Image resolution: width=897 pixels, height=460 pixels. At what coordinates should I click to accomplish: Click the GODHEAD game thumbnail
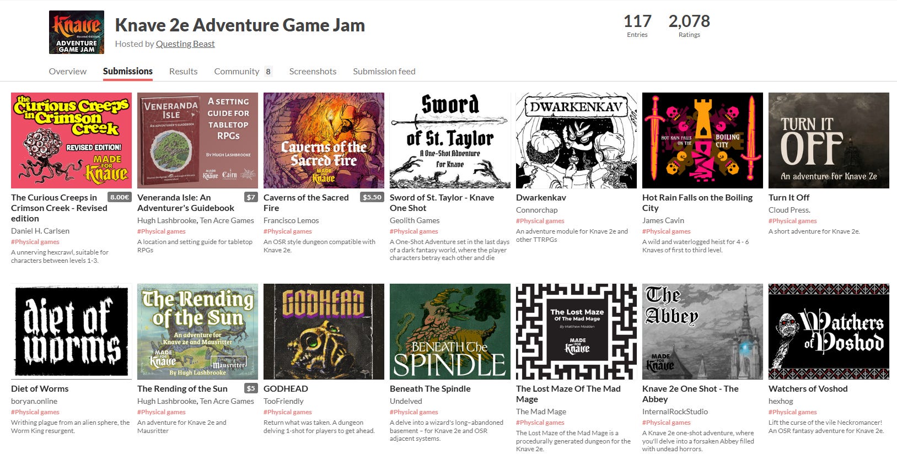point(324,332)
